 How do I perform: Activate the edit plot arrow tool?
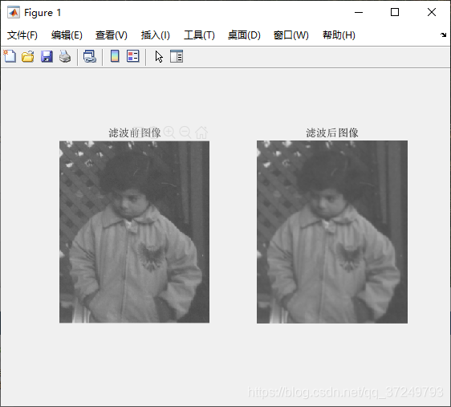point(159,57)
